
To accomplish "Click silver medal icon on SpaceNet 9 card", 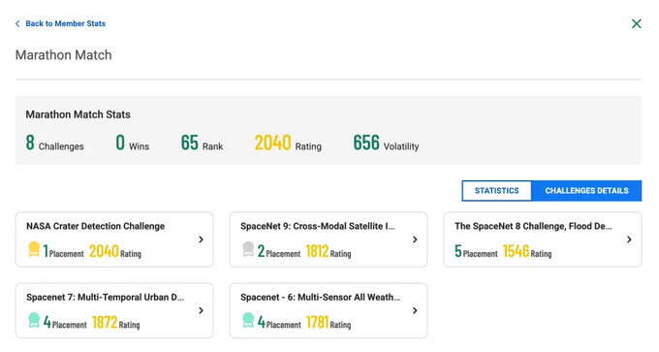I will [x=248, y=249].
